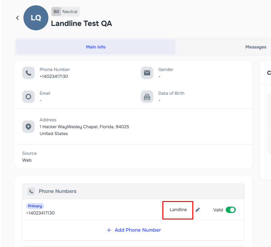
Task: Click the Primary badge on the phone number
Action: [35, 206]
